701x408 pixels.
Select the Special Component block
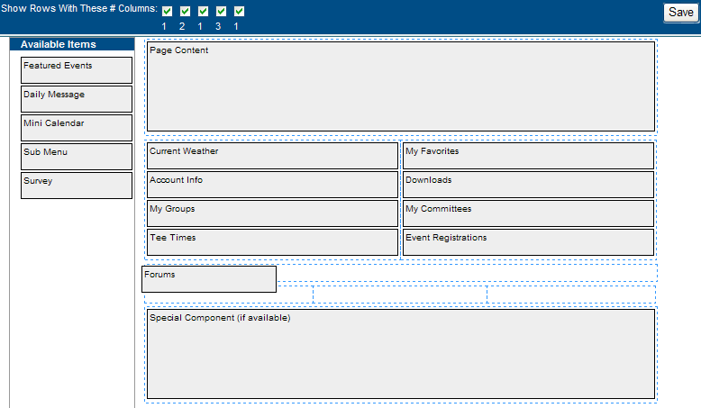coord(400,354)
